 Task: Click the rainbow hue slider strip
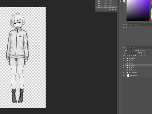[x=151, y=10]
